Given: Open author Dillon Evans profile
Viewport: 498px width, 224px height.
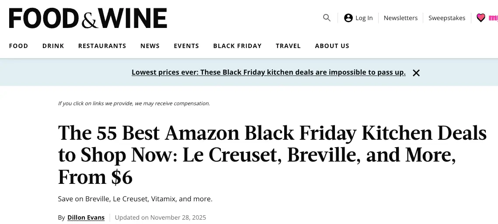Looking at the screenshot, I should pos(86,217).
